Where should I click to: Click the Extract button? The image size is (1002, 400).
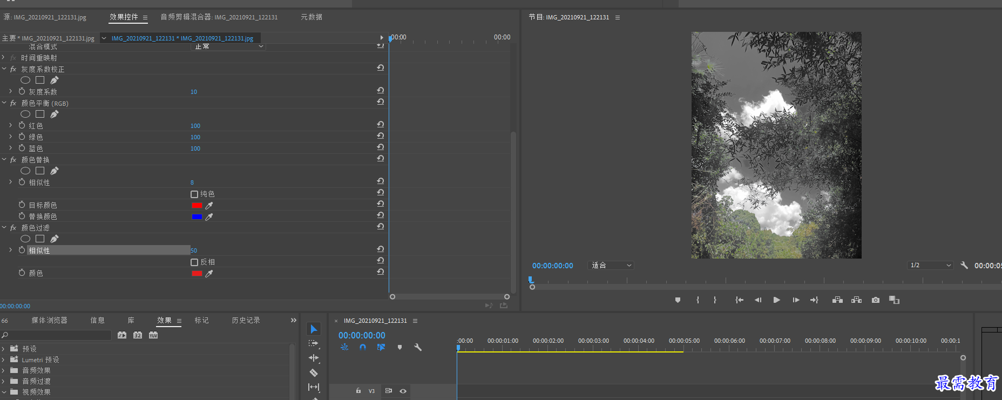click(856, 300)
